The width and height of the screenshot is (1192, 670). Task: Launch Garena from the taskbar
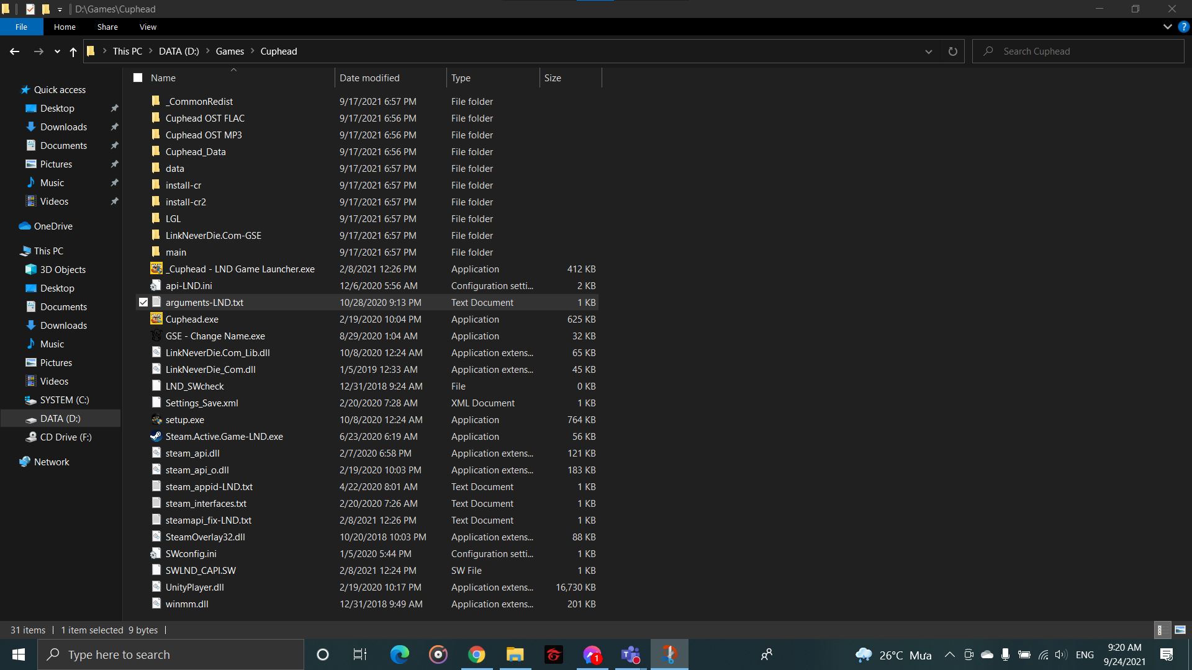553,654
